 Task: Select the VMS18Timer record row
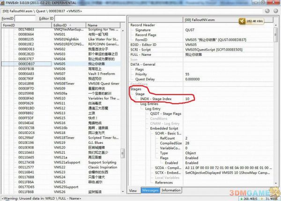[x=61, y=138]
